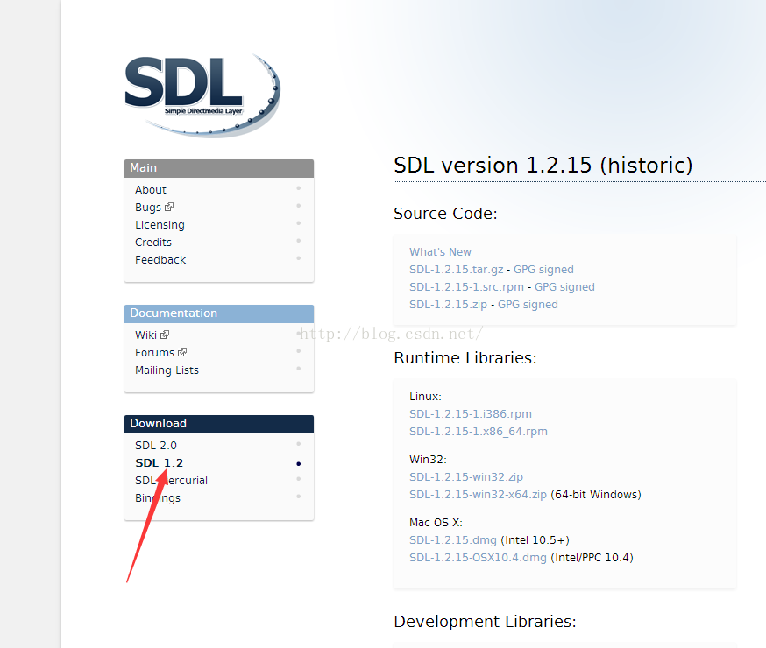Screen dimensions: 766x648
Task: Go to the Licensing page
Action: [x=160, y=224]
